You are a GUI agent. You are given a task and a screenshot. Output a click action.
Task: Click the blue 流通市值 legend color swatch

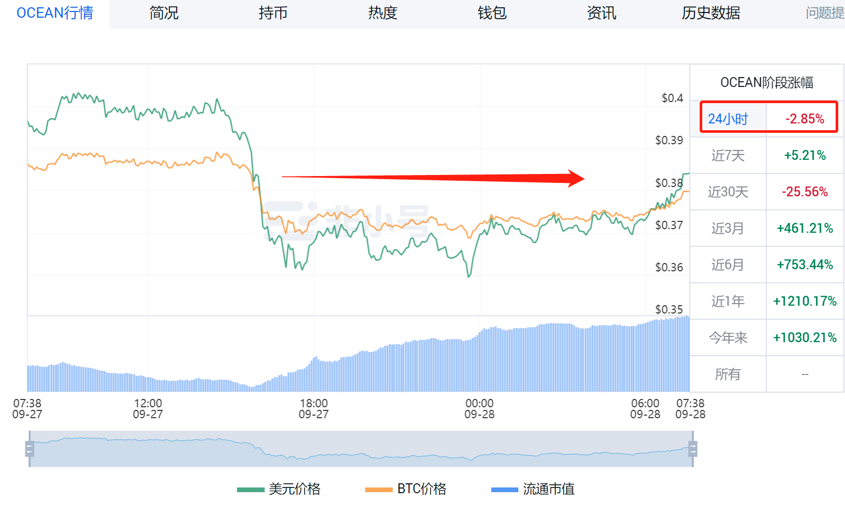(505, 490)
